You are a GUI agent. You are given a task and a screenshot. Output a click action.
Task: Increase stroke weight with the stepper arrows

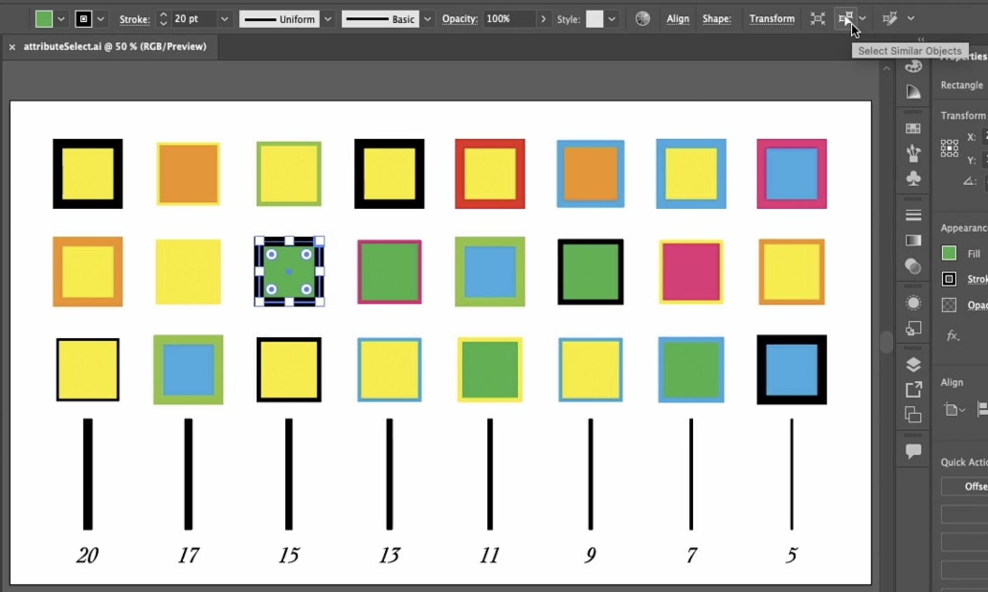[x=163, y=15]
